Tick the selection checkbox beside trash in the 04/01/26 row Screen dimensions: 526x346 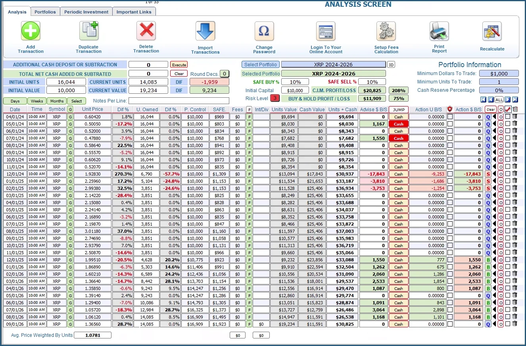(508, 288)
